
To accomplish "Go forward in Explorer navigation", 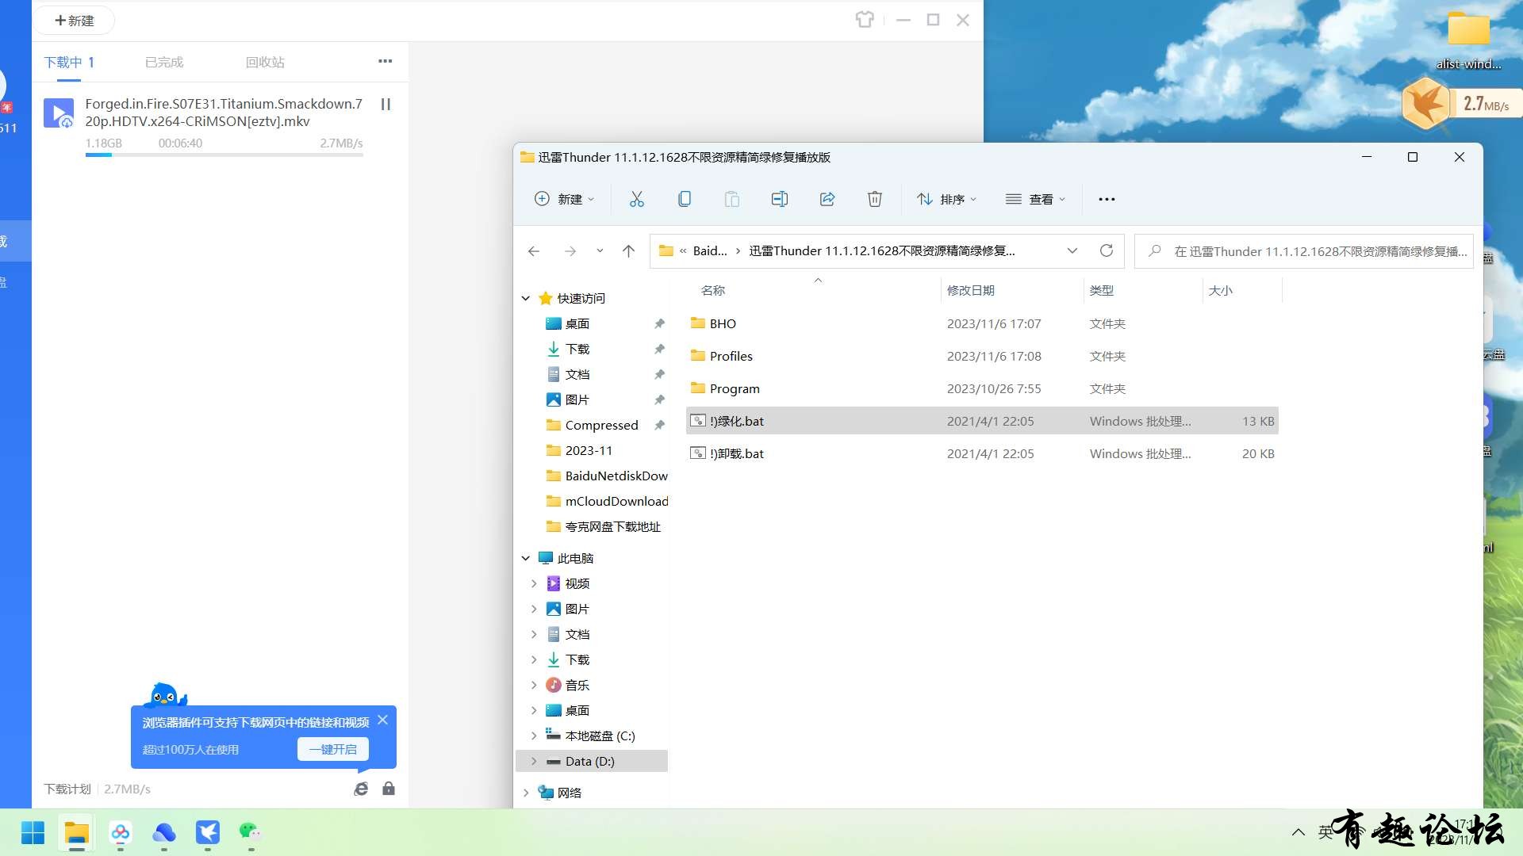I will coord(570,251).
